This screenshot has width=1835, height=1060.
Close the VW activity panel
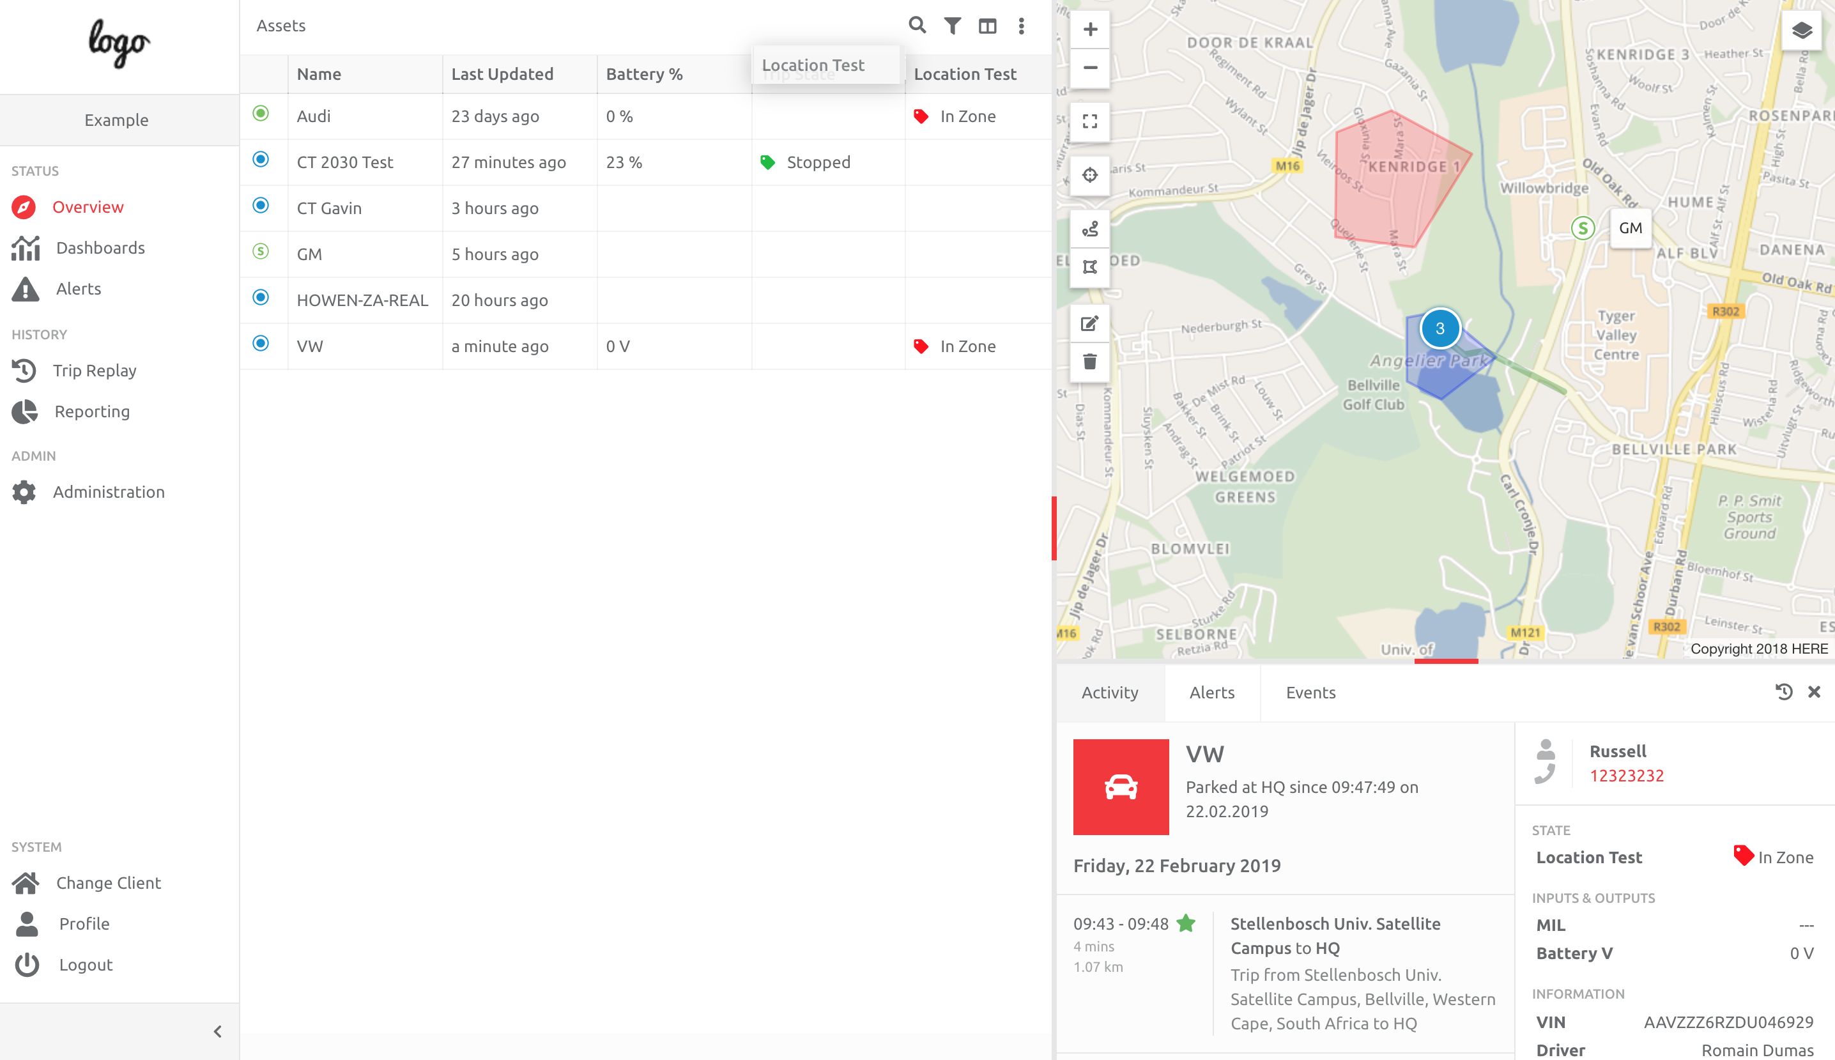pos(1814,691)
